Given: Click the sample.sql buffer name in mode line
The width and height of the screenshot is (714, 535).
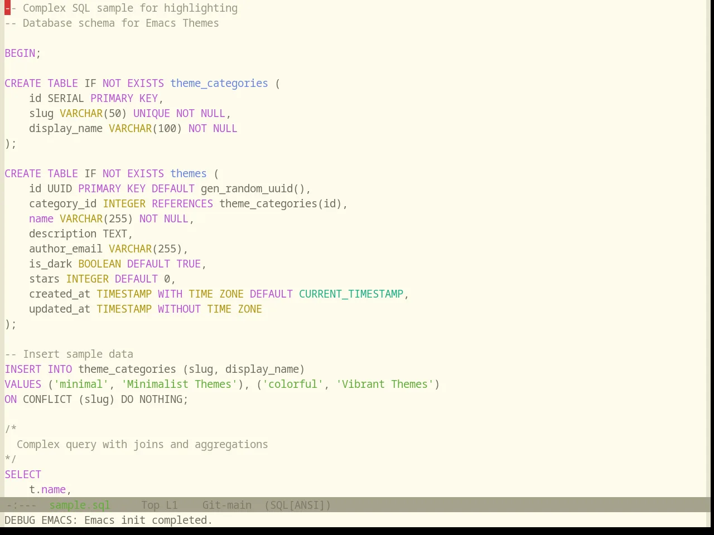Looking at the screenshot, I should [x=80, y=505].
